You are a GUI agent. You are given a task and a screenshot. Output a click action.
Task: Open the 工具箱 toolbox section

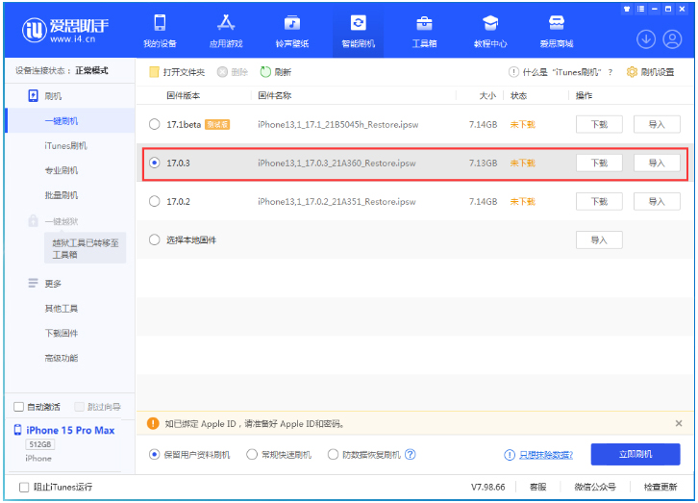[x=424, y=31]
